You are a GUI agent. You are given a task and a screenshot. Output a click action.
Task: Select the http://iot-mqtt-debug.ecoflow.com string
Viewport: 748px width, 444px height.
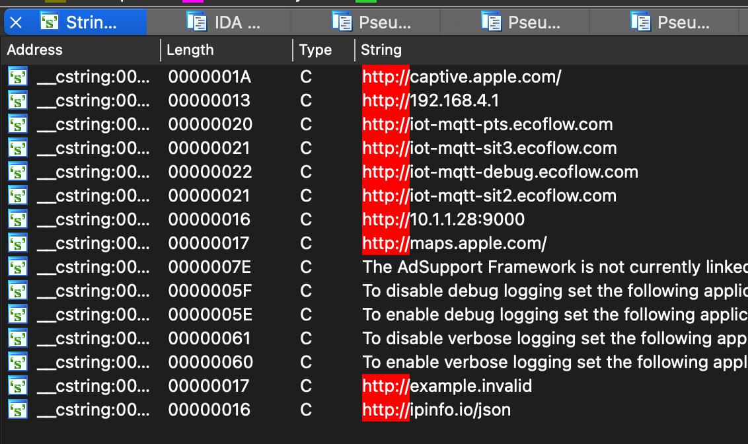[500, 172]
